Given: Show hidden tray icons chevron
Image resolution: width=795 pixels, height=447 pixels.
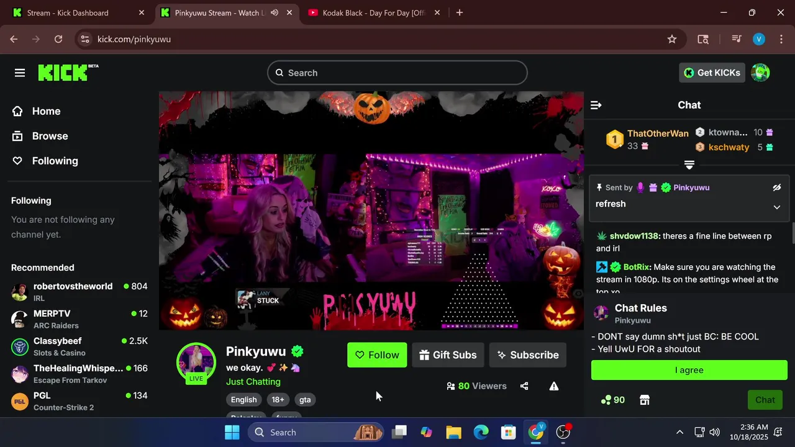Looking at the screenshot, I should pyautogui.click(x=679, y=432).
